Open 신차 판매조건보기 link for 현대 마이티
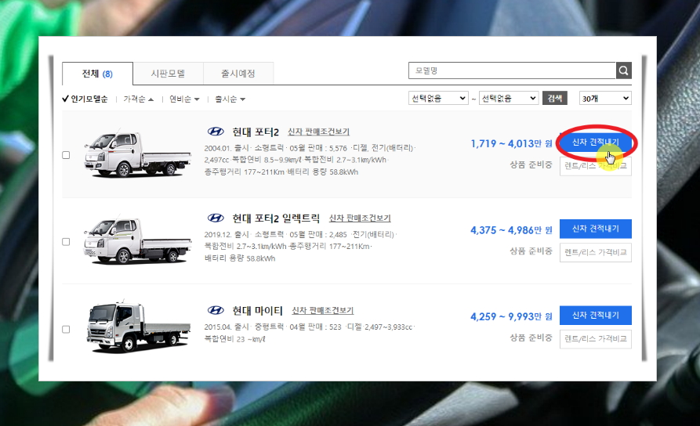700x426 pixels. click(x=322, y=310)
